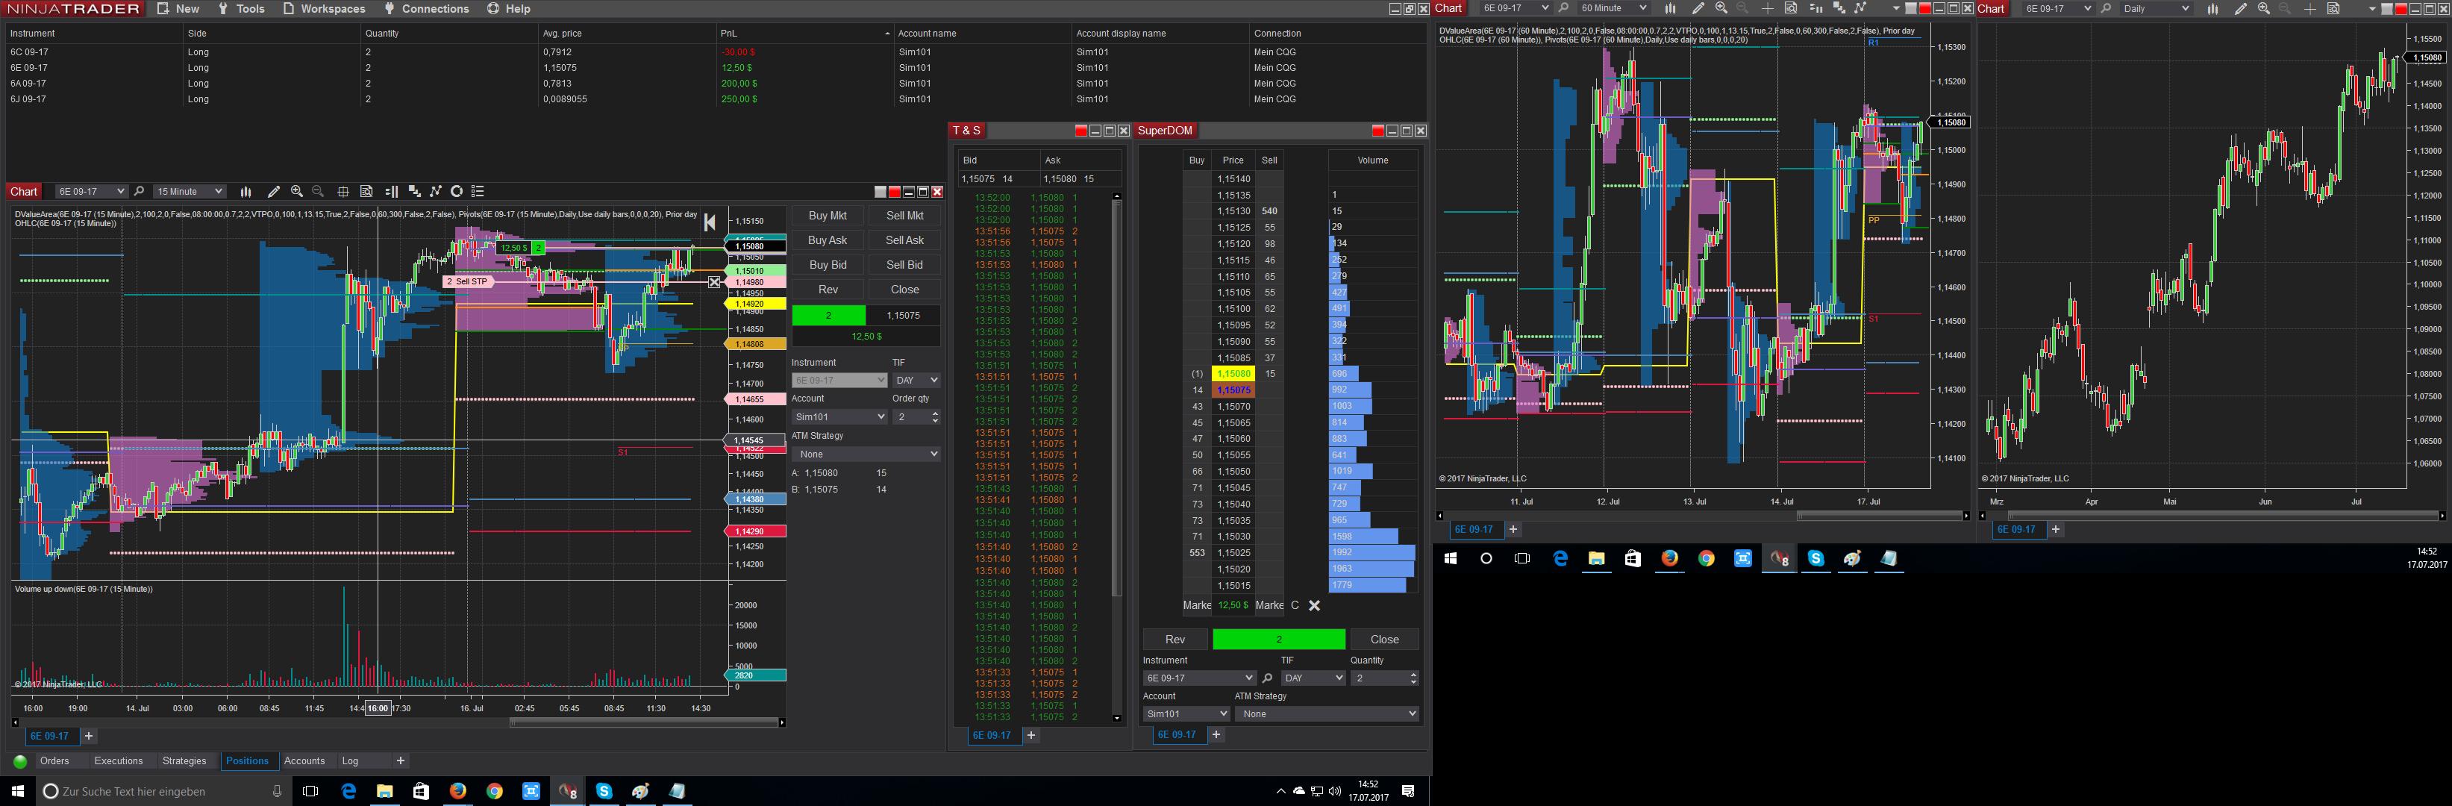This screenshot has height=806, width=2452.
Task: Click the Buy Ask button
Action: 828,241
